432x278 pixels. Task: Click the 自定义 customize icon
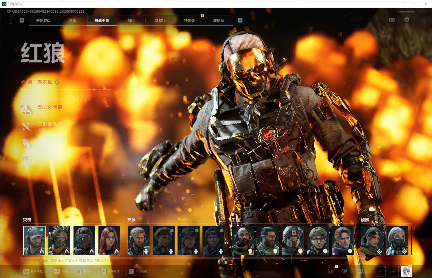click(79, 272)
